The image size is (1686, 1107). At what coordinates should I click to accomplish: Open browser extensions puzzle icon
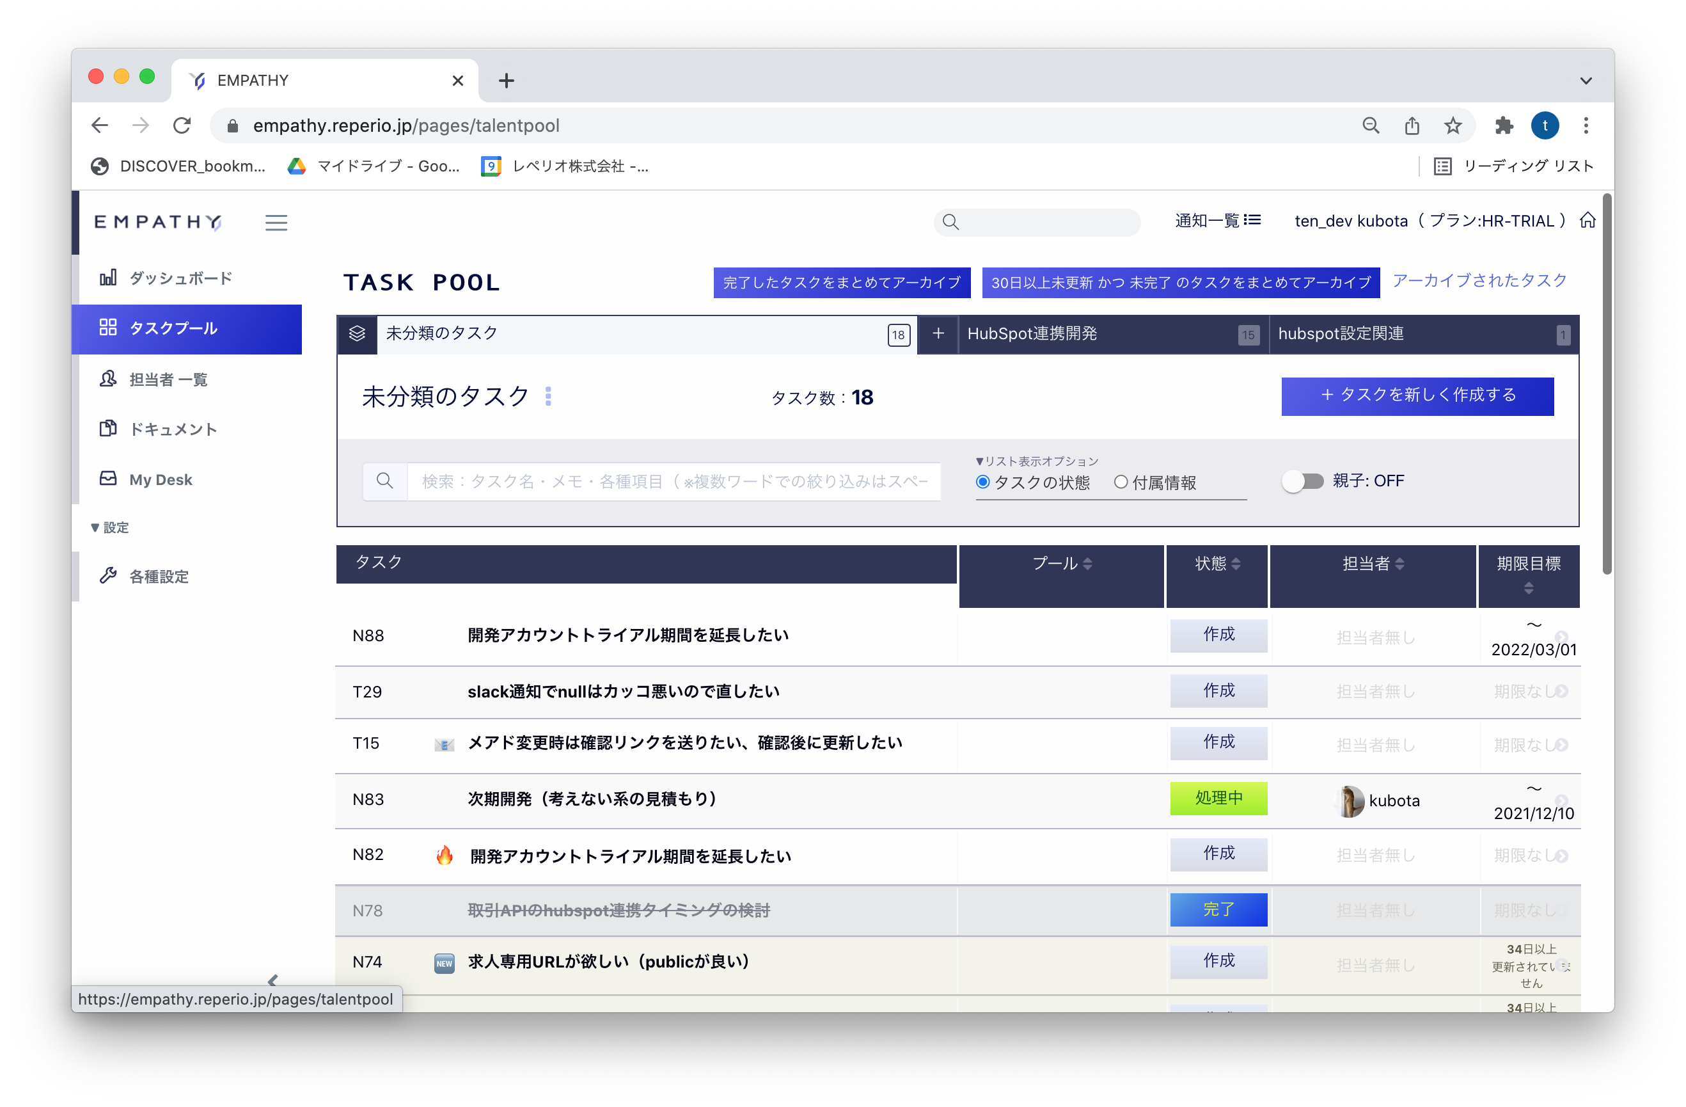coord(1503,125)
